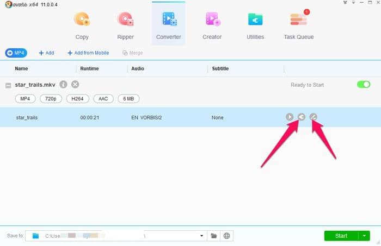Expand the Save to path dropdown arrow

(x=201, y=236)
